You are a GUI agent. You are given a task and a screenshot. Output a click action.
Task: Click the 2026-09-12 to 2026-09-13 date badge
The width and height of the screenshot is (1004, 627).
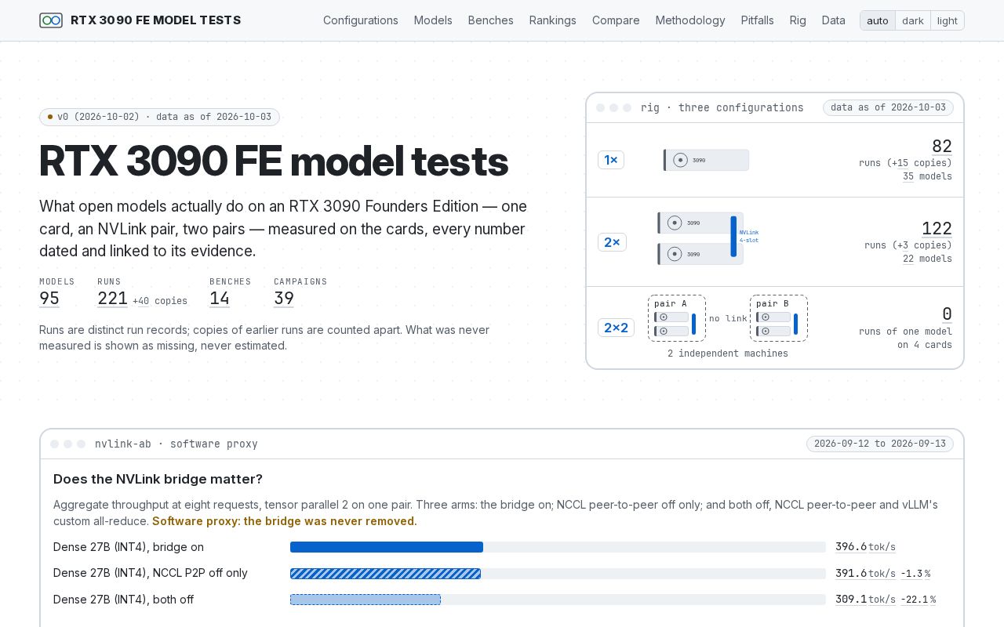(x=880, y=444)
